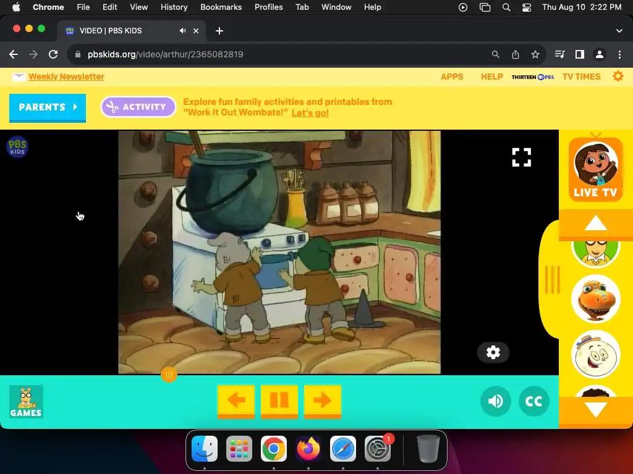Open Firefox from the Dock
The width and height of the screenshot is (633, 474).
point(308,449)
